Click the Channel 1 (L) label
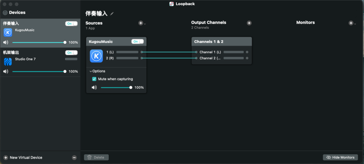The image size is (364, 164). click(210, 52)
